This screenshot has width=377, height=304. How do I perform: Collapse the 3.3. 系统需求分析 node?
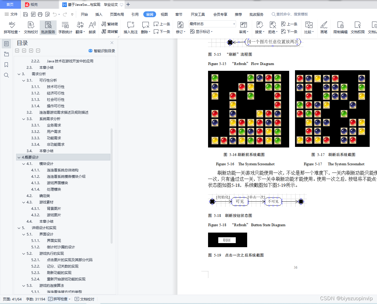coord(24,119)
